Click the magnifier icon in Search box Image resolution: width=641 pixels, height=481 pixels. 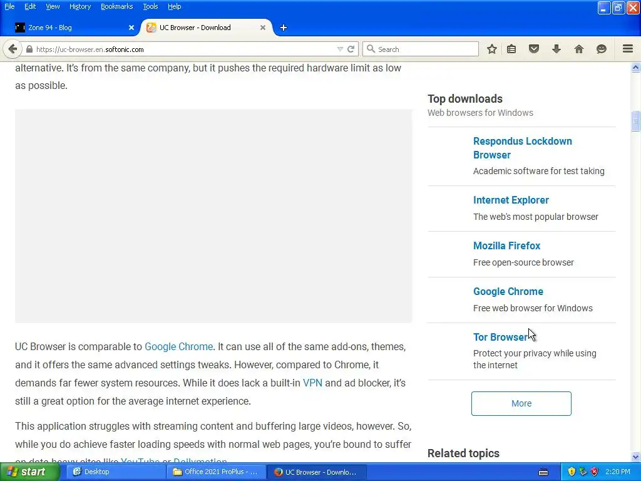tap(371, 49)
